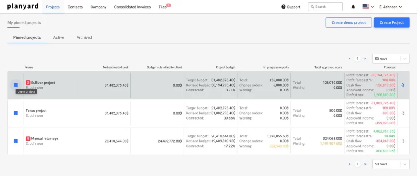
Task: Select page 1 in top pagination
Action: coord(358,59)
